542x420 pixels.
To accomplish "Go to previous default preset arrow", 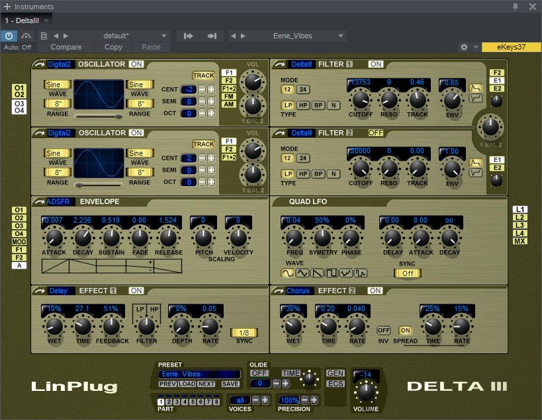I will coord(56,36).
